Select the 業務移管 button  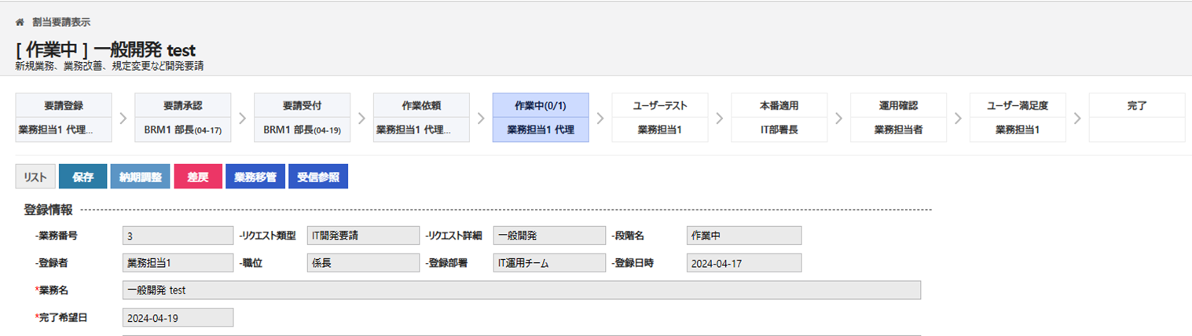pyautogui.click(x=255, y=177)
